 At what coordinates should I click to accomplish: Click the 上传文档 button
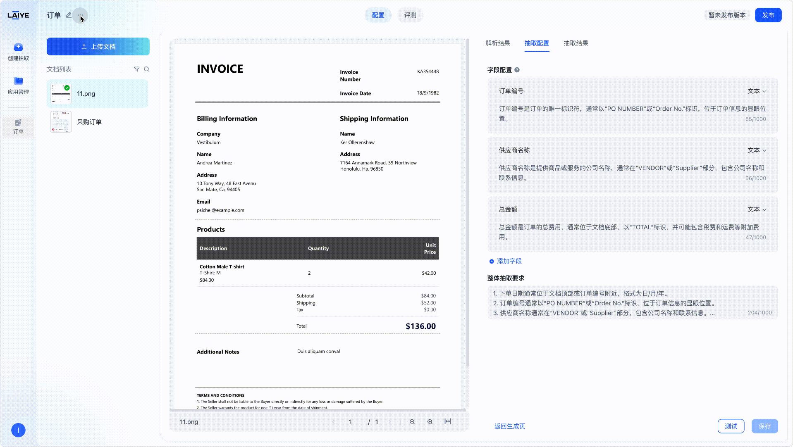point(98,47)
